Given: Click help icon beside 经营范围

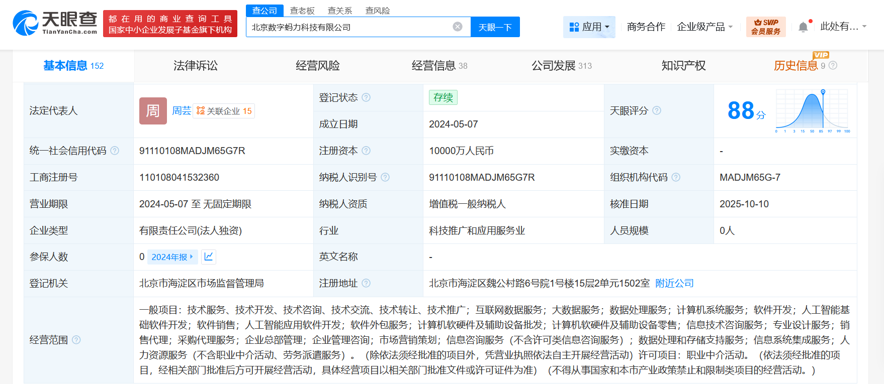Looking at the screenshot, I should coord(76,340).
